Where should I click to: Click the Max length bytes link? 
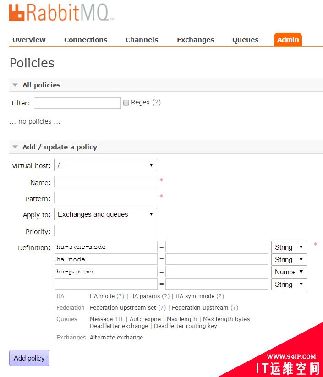point(226,319)
